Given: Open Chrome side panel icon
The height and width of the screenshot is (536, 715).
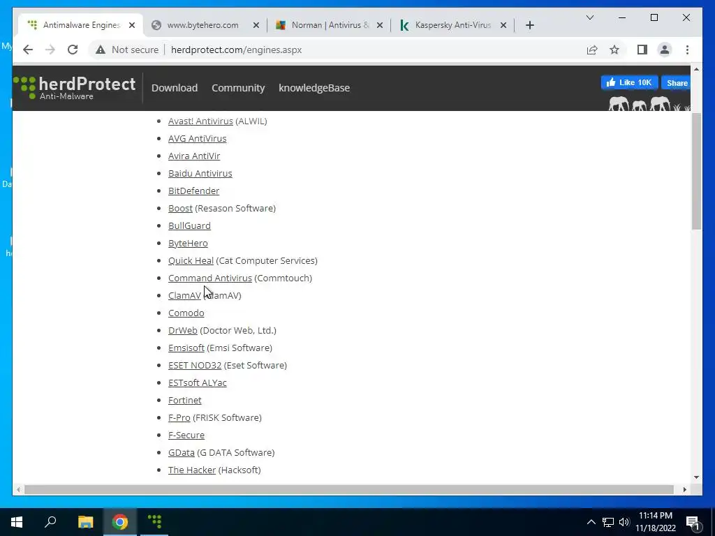Looking at the screenshot, I should point(642,50).
